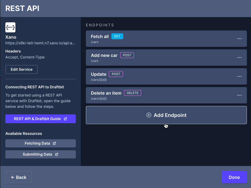Screen dimensions: 251x188
Task: Click the DELETE method badge
Action: point(132,93)
